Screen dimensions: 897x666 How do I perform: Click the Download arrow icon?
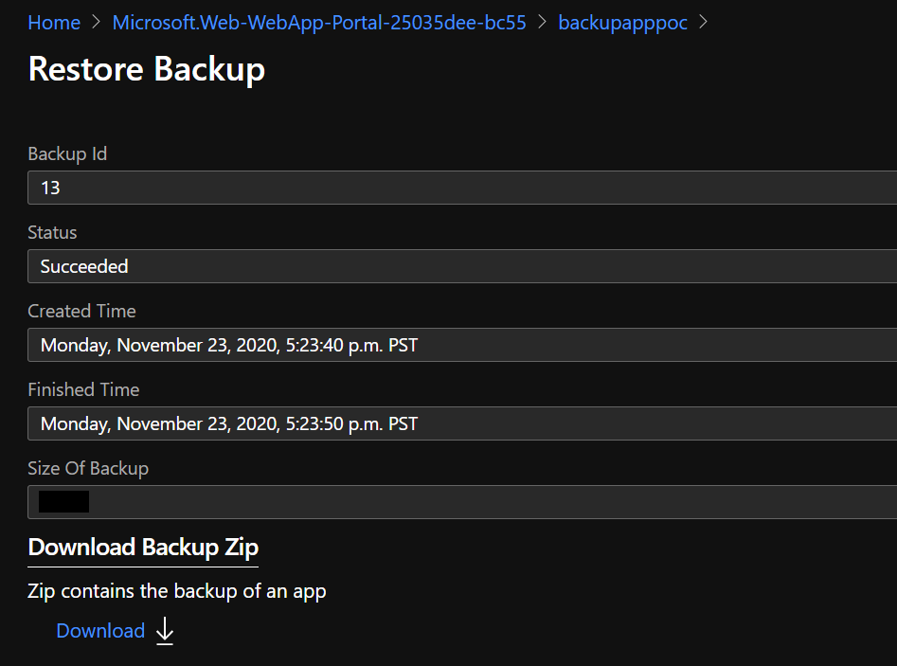[164, 631]
